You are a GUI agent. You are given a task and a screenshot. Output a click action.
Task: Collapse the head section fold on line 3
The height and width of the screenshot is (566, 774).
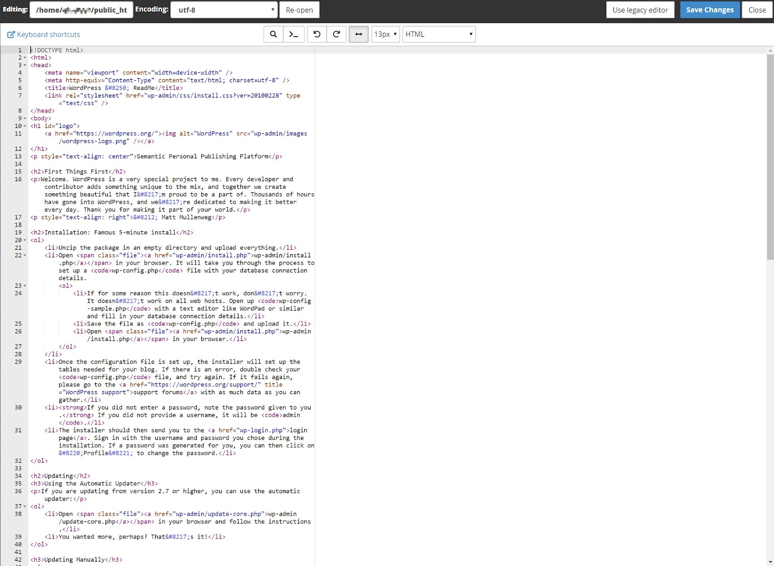(x=25, y=65)
